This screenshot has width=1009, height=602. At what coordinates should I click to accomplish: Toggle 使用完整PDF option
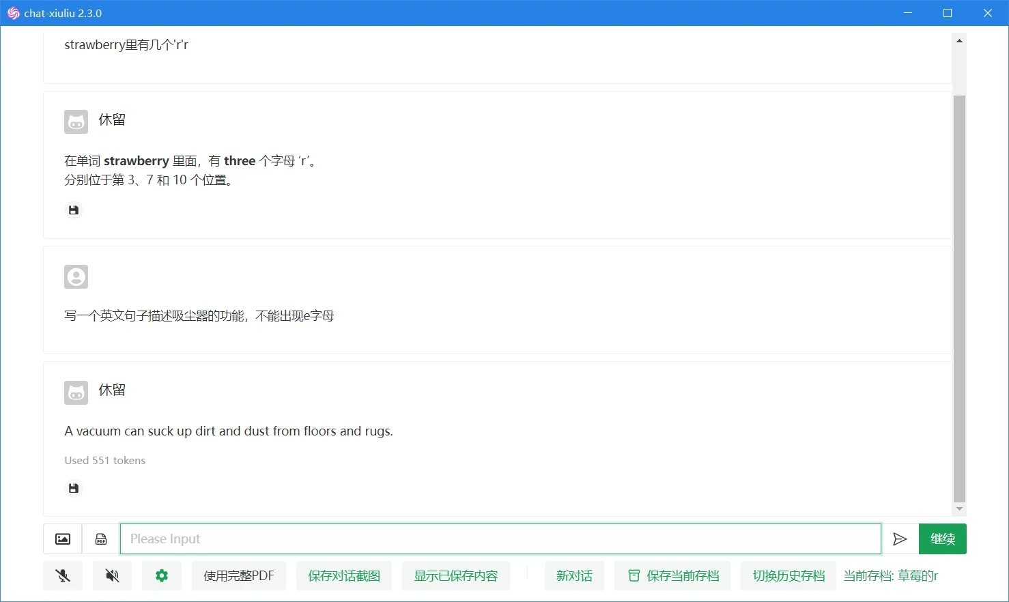[239, 576]
